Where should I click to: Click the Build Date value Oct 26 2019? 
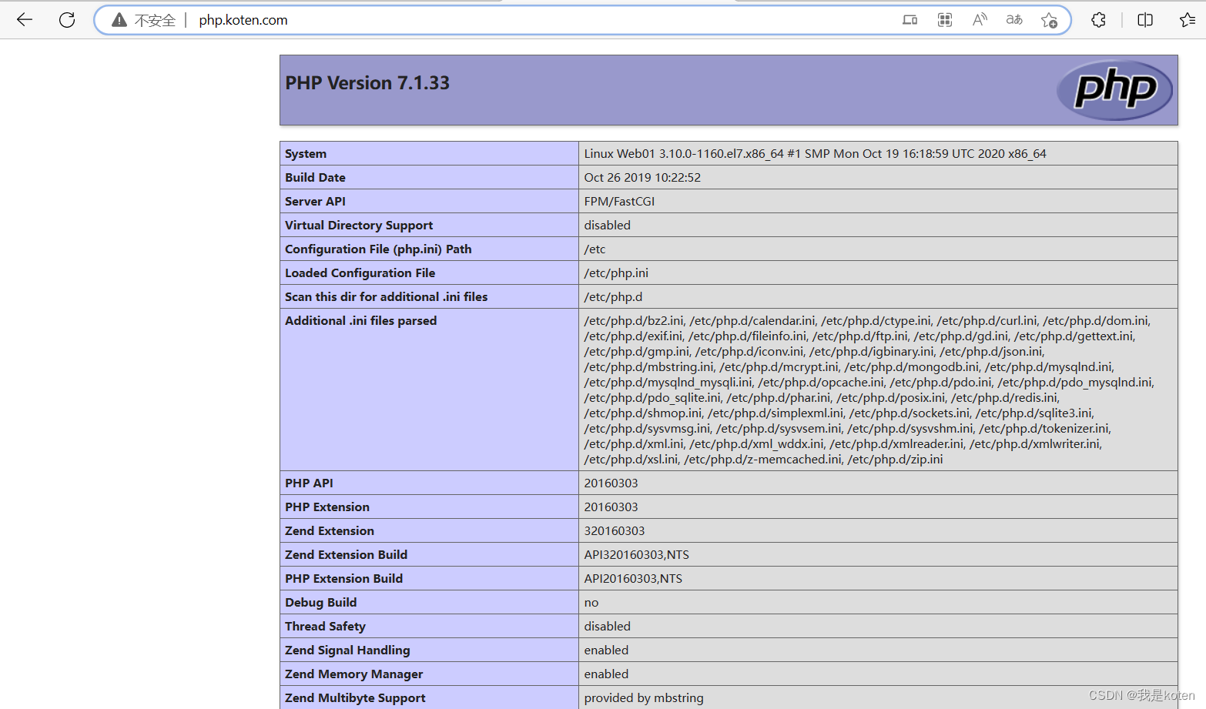(x=643, y=177)
